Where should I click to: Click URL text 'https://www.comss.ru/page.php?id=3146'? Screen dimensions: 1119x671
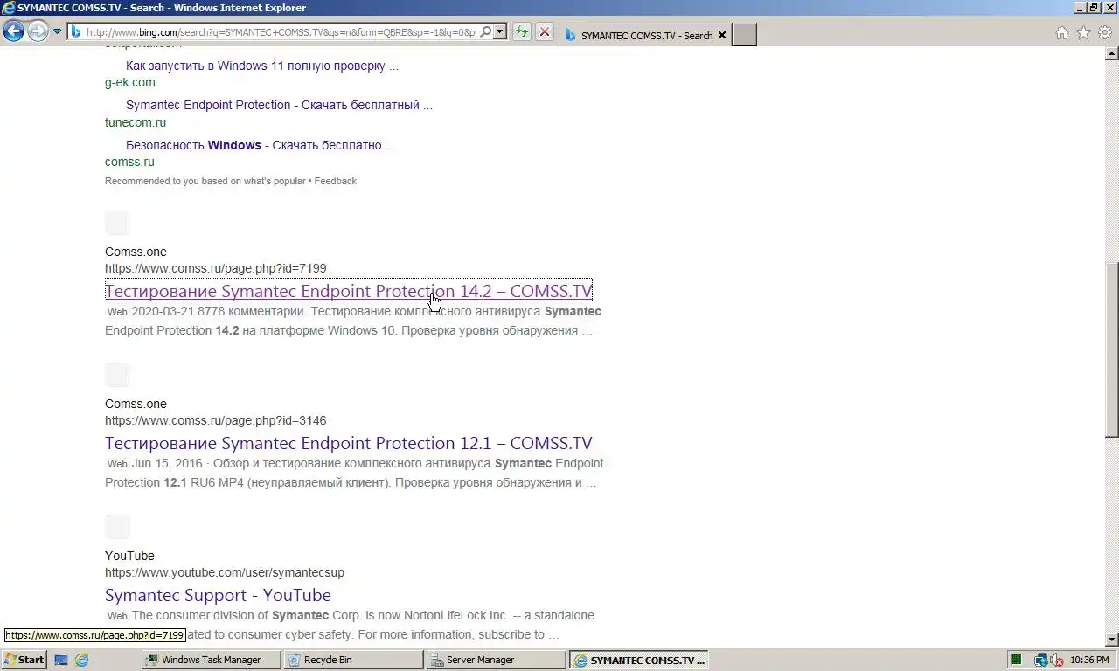[216, 420]
